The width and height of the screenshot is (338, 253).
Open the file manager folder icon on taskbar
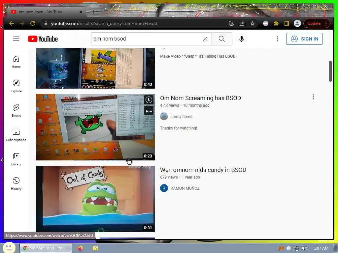pyautogui.click(x=95, y=248)
